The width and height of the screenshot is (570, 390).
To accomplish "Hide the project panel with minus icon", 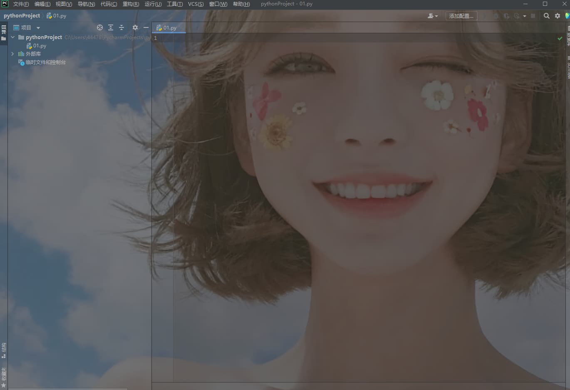I will [146, 27].
